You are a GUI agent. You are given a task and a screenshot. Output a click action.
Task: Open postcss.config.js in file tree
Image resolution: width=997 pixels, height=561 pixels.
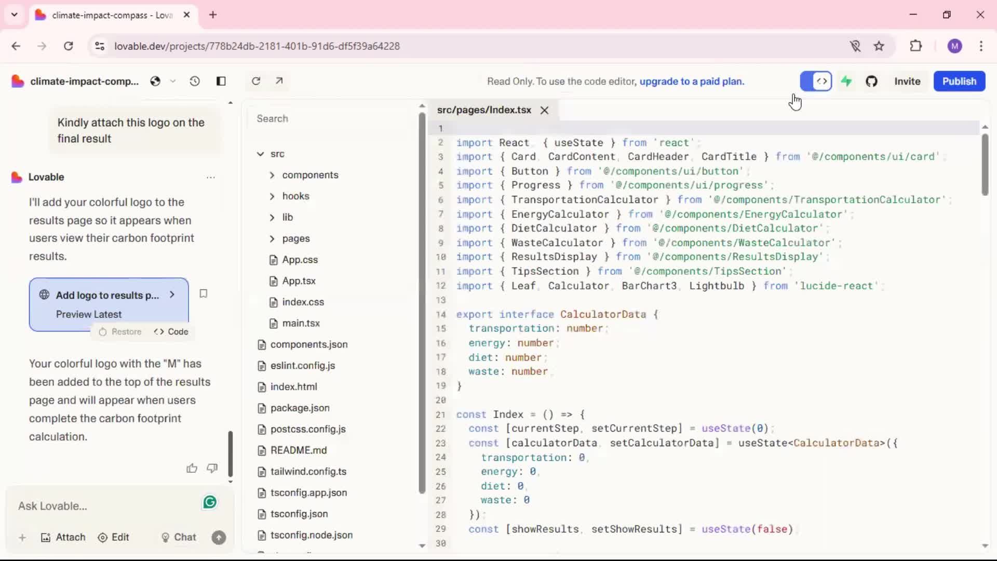click(x=302, y=429)
